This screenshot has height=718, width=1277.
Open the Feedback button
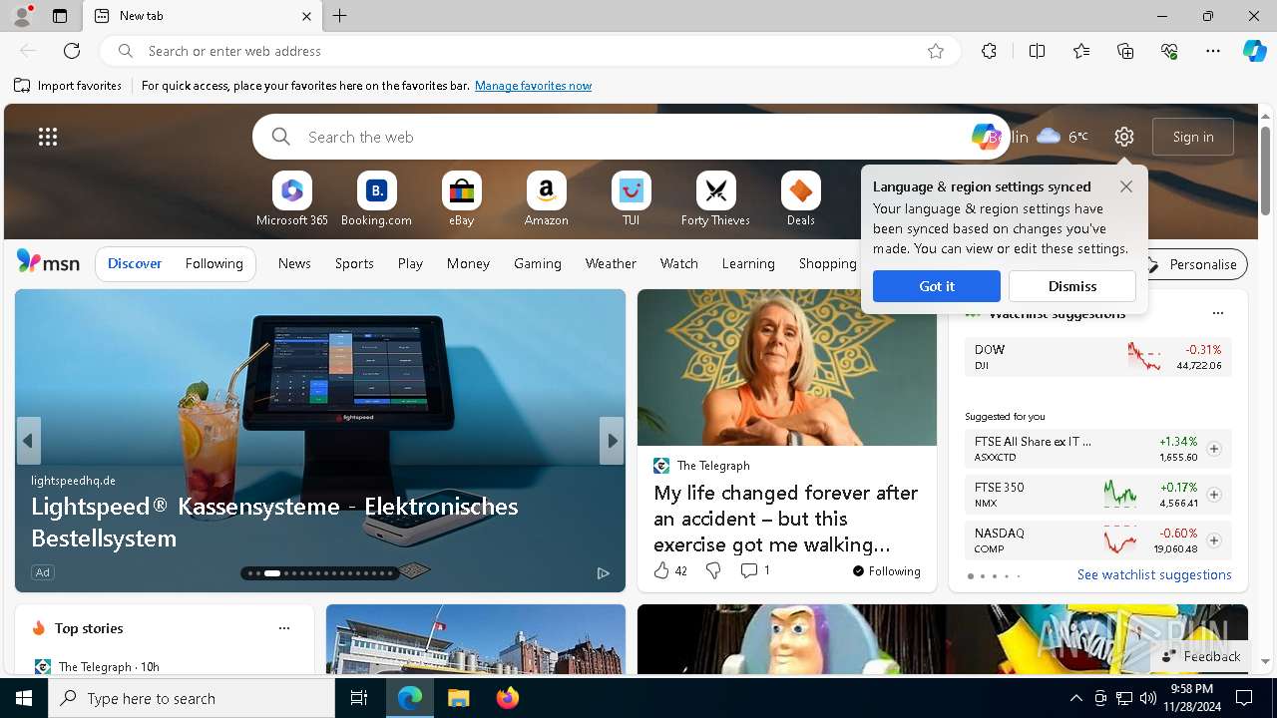click(1201, 656)
